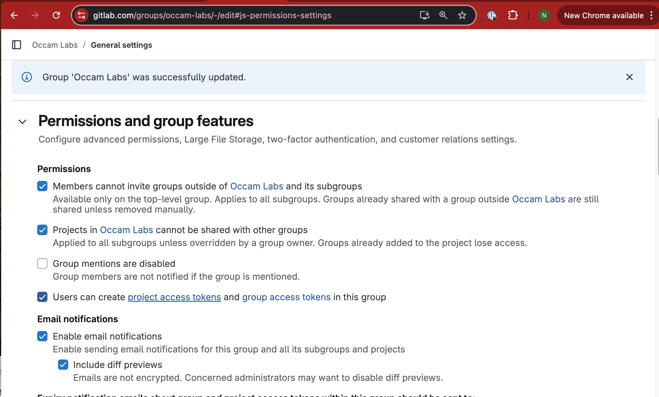
Task: Uncheck Include diff previews
Action: point(63,364)
